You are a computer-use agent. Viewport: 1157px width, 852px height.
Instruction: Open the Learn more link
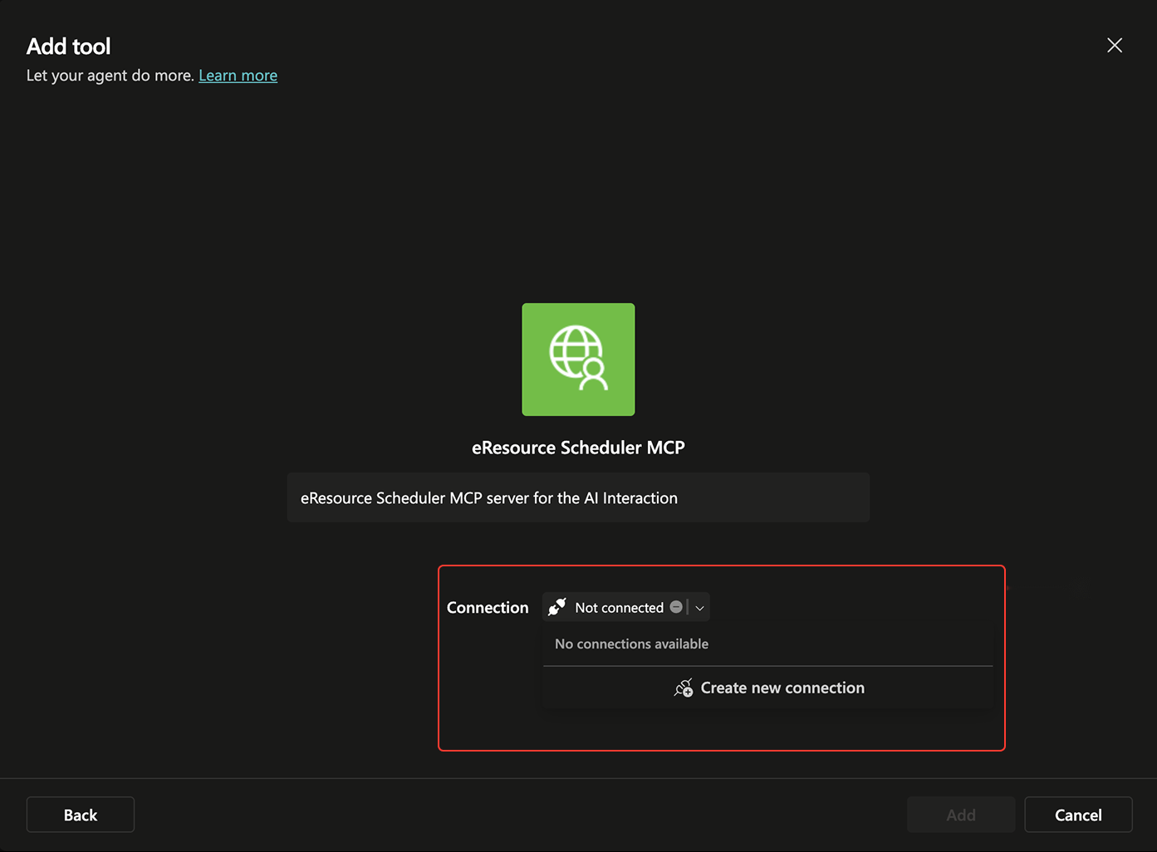(238, 76)
